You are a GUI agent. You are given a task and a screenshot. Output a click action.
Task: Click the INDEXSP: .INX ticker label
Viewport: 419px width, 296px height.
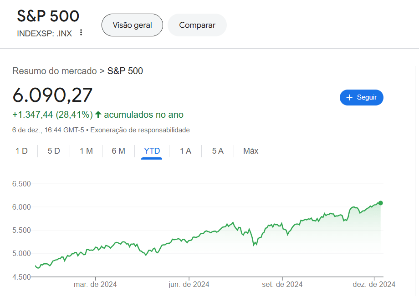[44, 33]
